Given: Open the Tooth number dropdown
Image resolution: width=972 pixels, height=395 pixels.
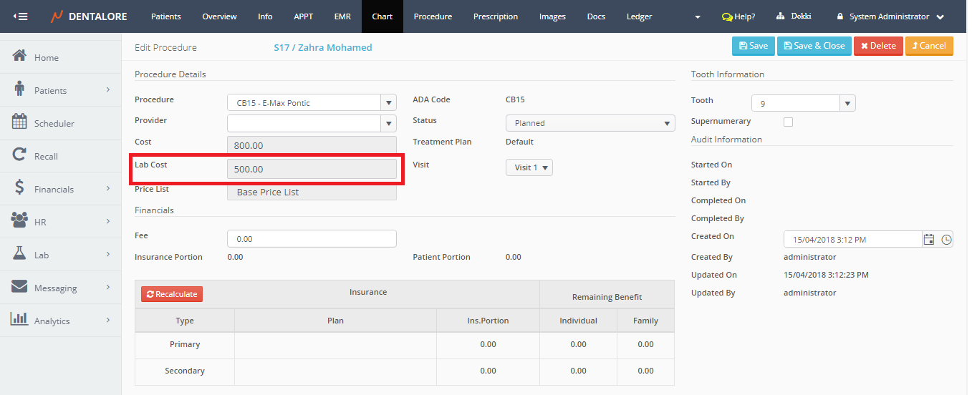Looking at the screenshot, I should coord(847,104).
